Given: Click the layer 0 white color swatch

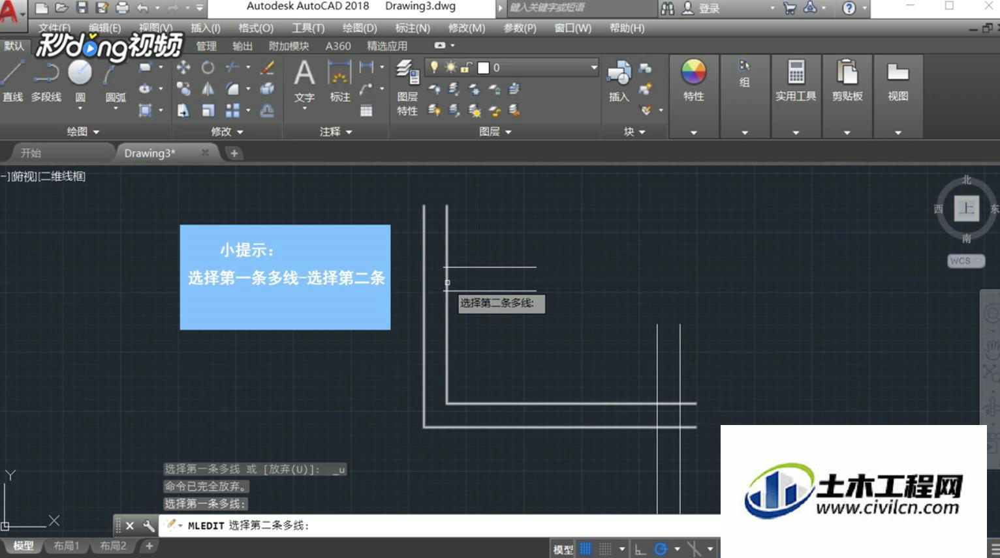Looking at the screenshot, I should [484, 68].
